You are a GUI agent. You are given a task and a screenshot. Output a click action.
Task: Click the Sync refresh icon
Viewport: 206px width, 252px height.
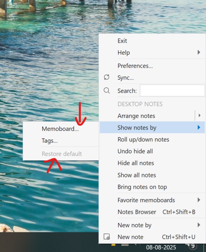click(x=107, y=77)
